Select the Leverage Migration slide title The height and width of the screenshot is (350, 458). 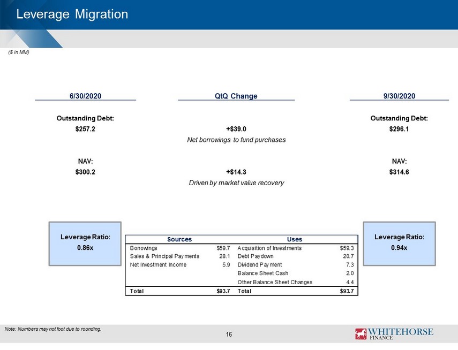(x=72, y=14)
